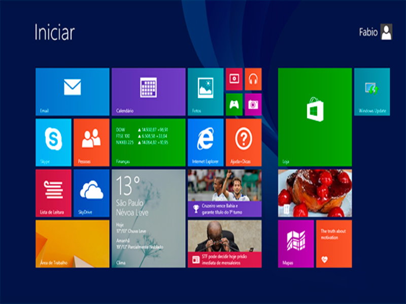Launch the Music headphones tile
Viewport: 406px width, 304px height.
click(253, 79)
